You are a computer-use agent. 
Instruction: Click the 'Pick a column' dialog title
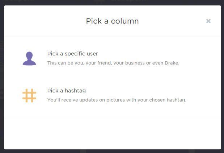(x=112, y=21)
